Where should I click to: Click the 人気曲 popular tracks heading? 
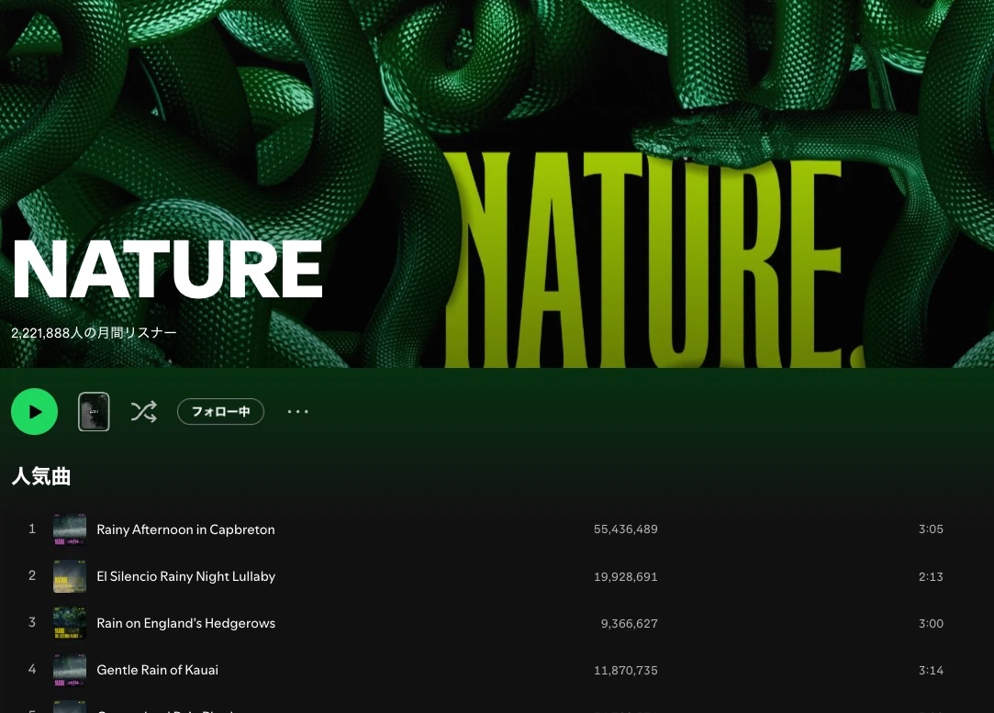(x=41, y=476)
